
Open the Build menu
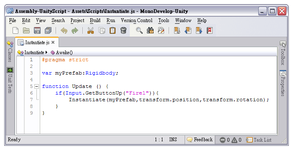coord(95,20)
